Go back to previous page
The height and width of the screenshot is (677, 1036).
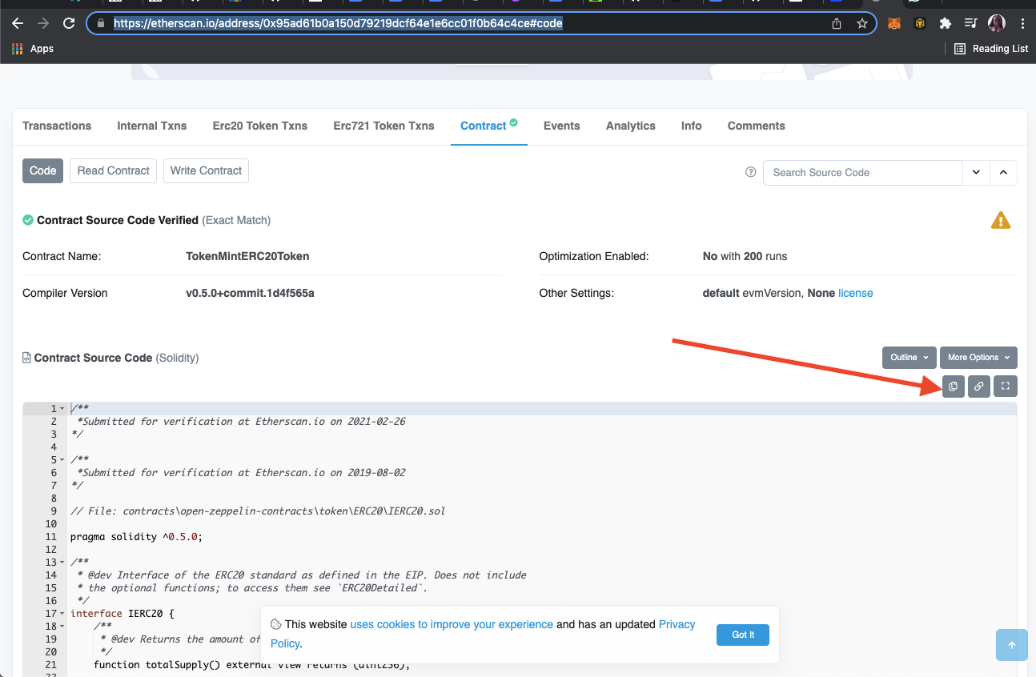(x=18, y=23)
